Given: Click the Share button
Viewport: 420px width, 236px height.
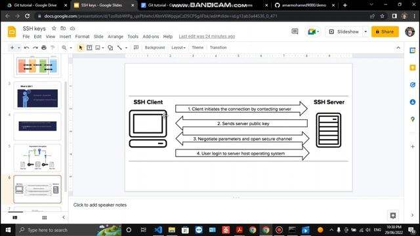Looking at the screenshot, I should 385,31.
